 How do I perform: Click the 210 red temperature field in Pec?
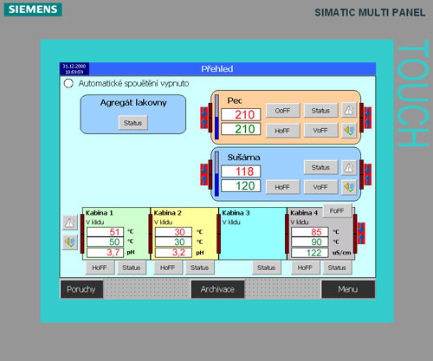coord(241,114)
